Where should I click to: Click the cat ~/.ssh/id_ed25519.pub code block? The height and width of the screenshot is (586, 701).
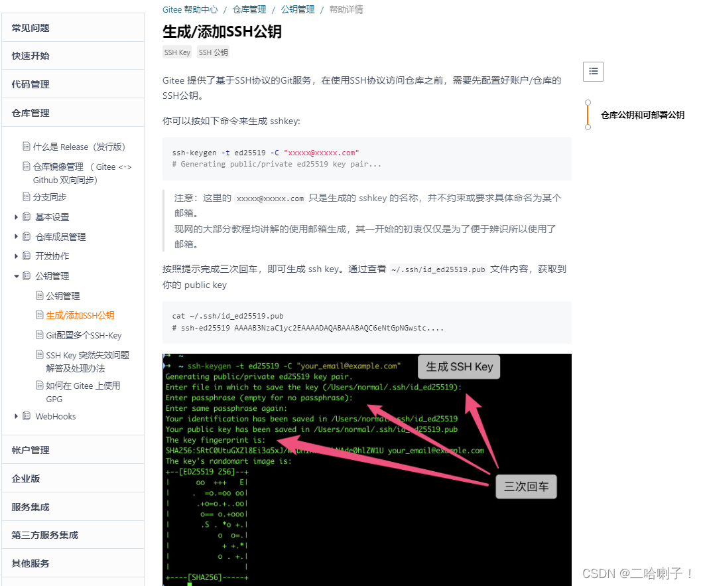click(x=367, y=322)
